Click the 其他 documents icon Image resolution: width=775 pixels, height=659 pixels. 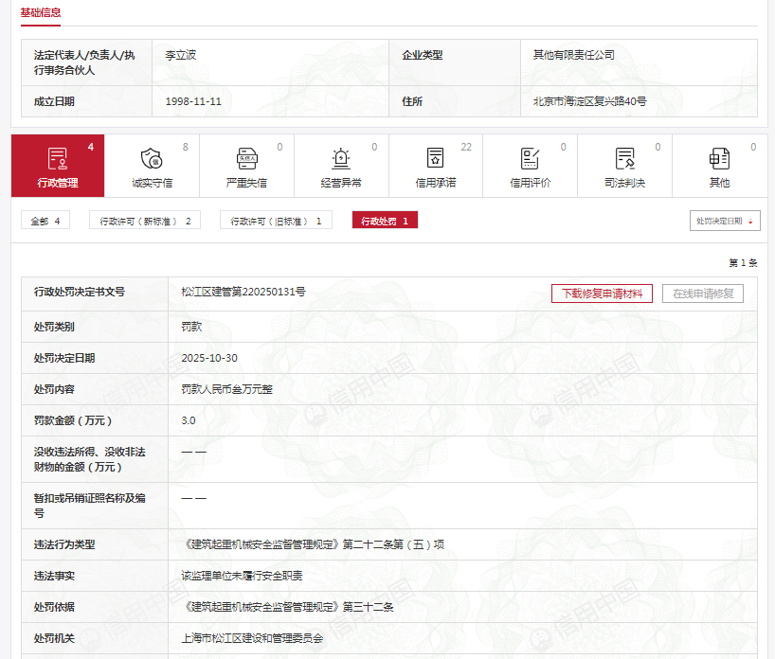click(719, 159)
